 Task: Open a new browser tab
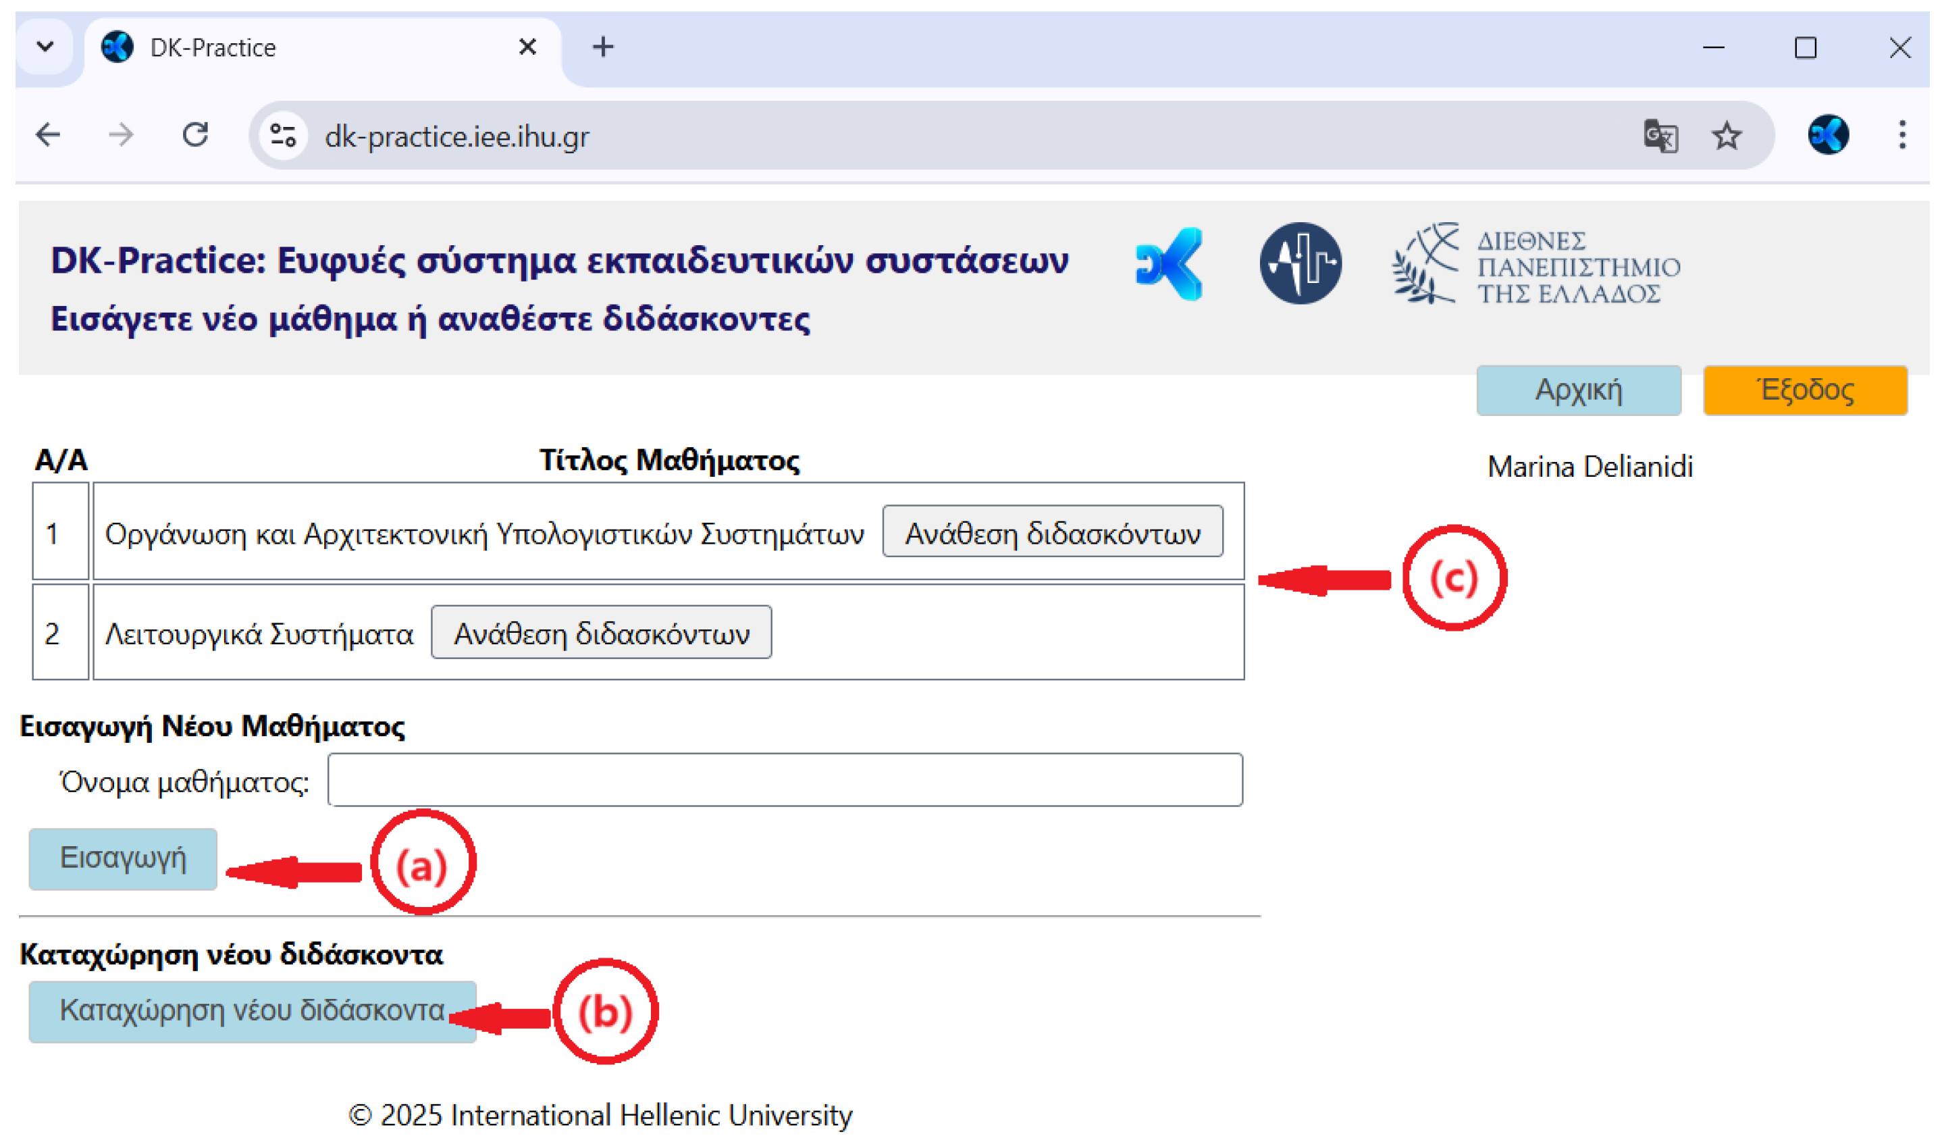coord(602,47)
